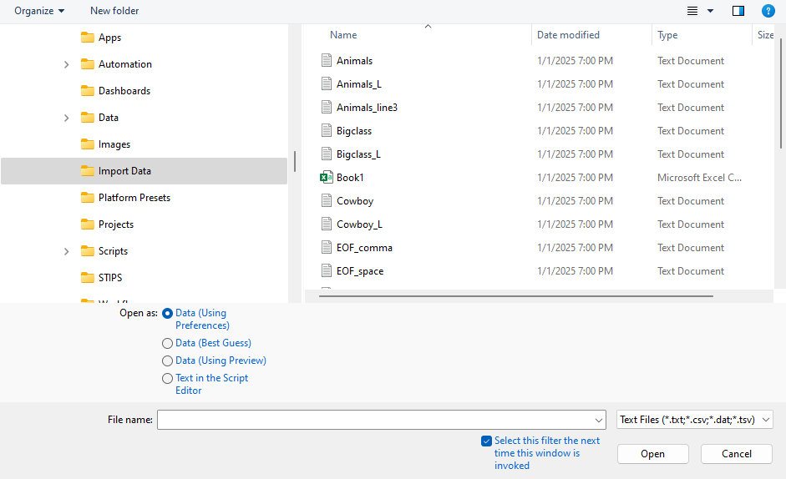786x479 pixels.
Task: Click the Open button
Action: pos(652,454)
